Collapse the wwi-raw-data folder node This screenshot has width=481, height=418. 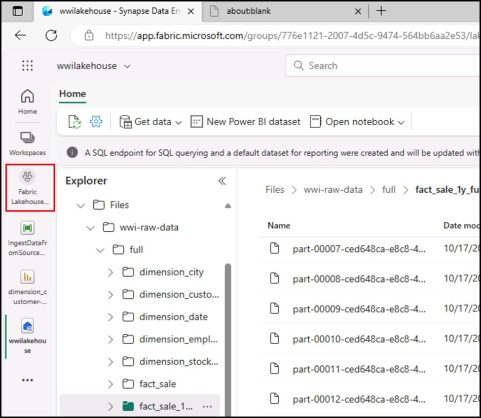[x=90, y=228]
